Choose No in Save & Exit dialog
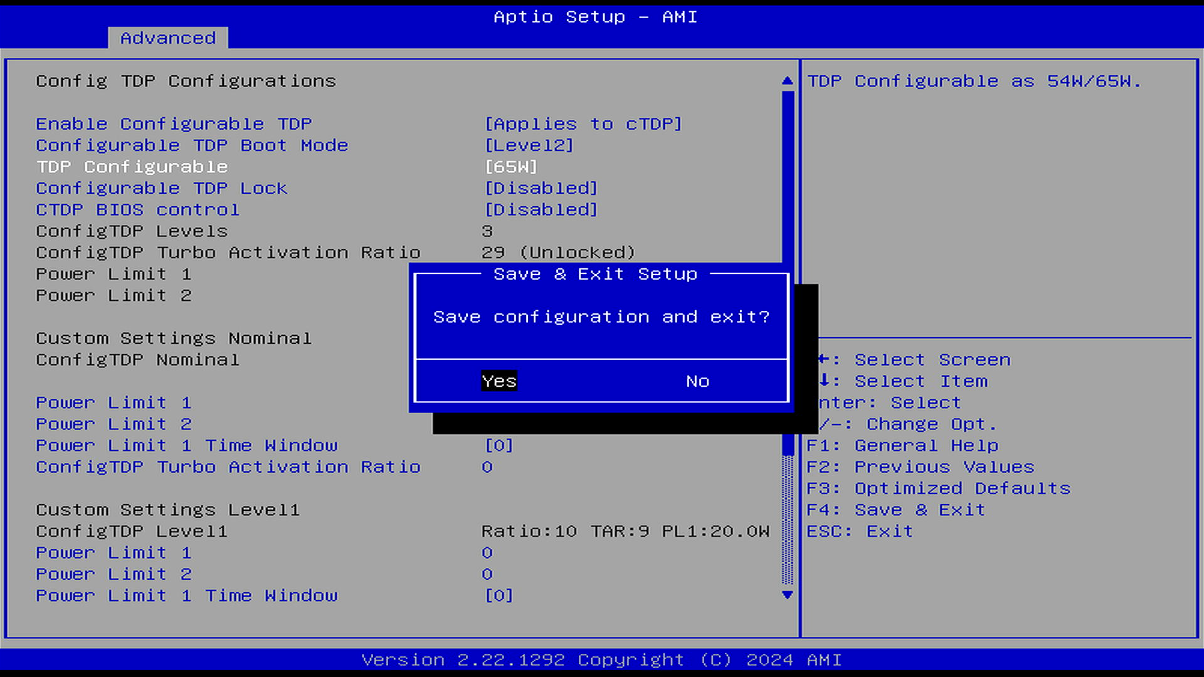 (x=697, y=381)
